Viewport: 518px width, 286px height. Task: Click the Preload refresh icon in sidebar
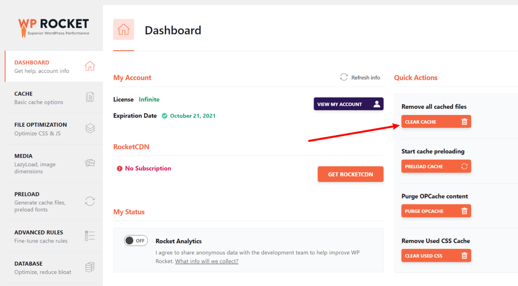90,201
